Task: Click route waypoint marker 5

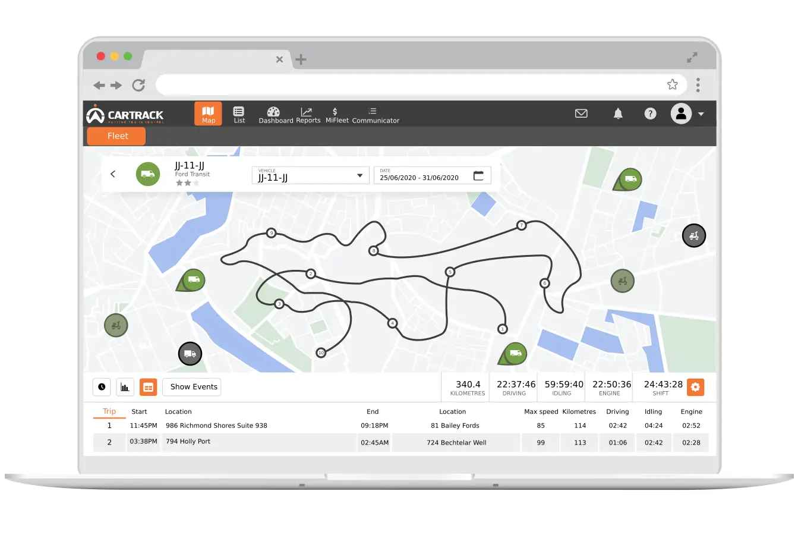Action: [x=450, y=272]
